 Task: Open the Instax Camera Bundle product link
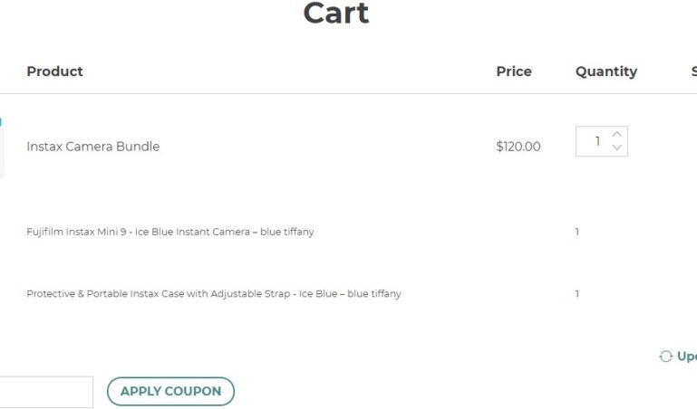92,147
